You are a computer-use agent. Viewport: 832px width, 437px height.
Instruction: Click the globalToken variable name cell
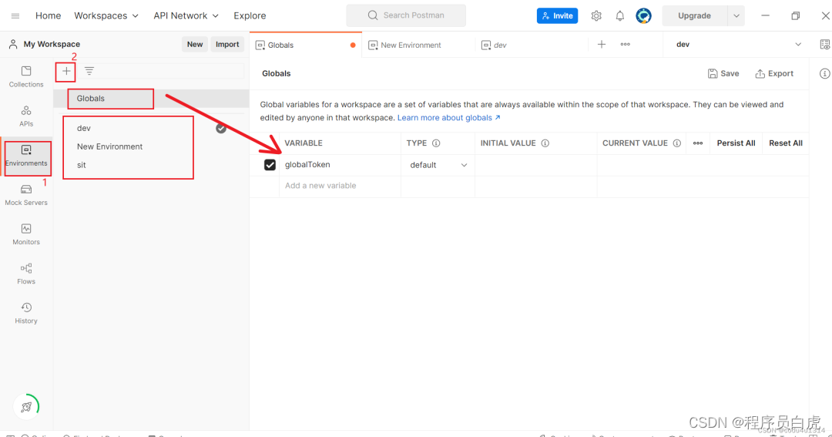pos(341,165)
